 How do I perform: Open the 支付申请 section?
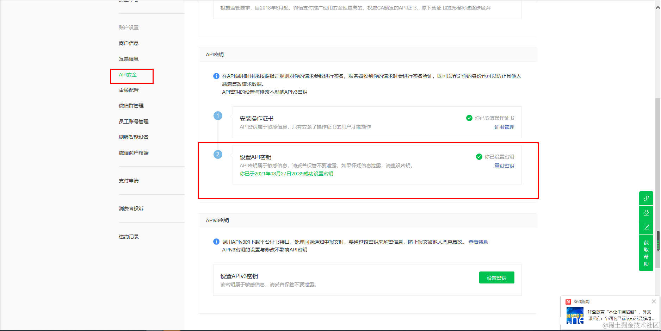[x=129, y=181]
